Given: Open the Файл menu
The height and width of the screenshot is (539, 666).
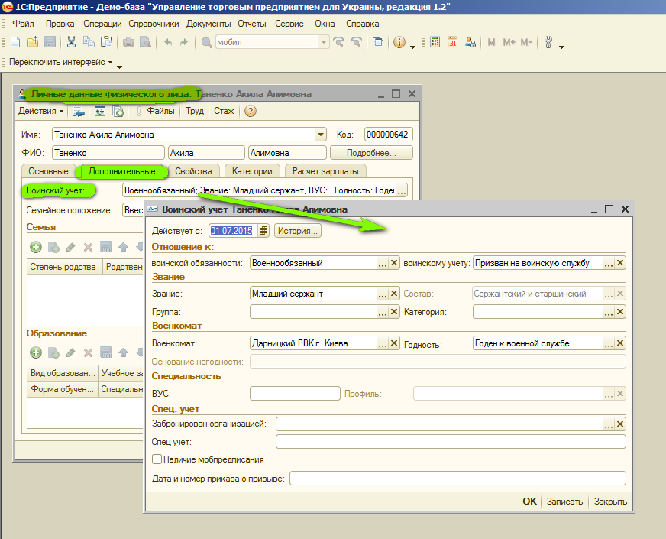Looking at the screenshot, I should [x=24, y=24].
